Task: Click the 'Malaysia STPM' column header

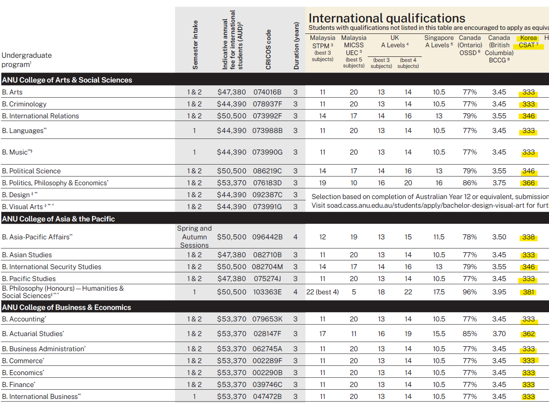Action: tap(322, 48)
